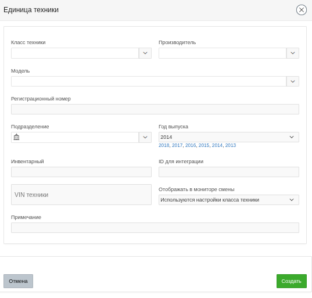
Task: Select the 2015 quick year link
Action: 204,145
